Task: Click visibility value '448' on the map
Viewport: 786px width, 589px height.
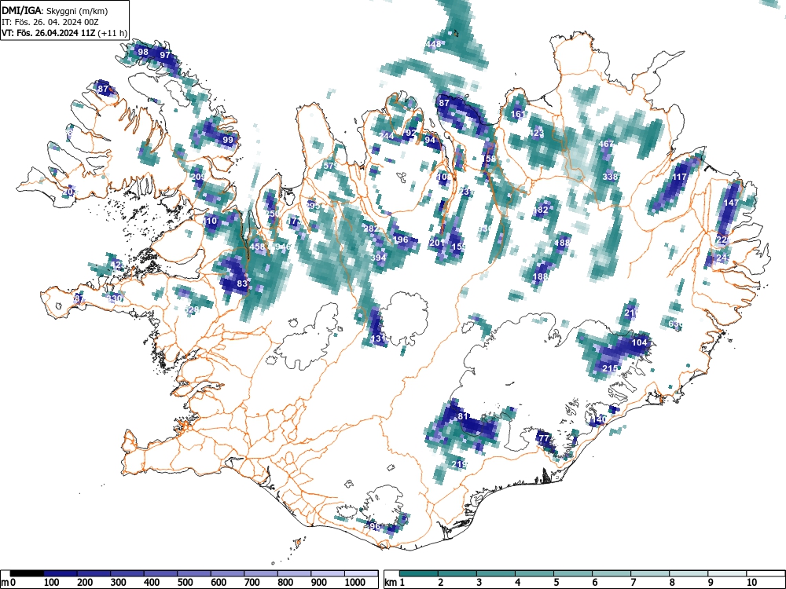Action: click(433, 44)
